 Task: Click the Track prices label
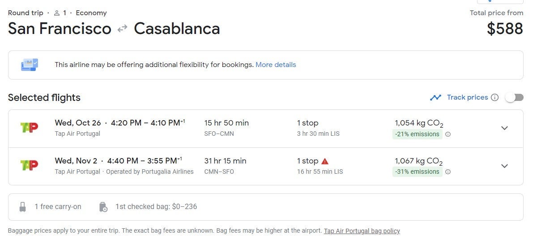tap(467, 97)
